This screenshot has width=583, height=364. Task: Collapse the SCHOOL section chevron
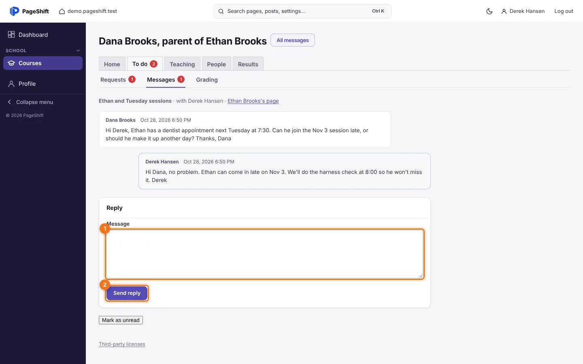click(78, 51)
